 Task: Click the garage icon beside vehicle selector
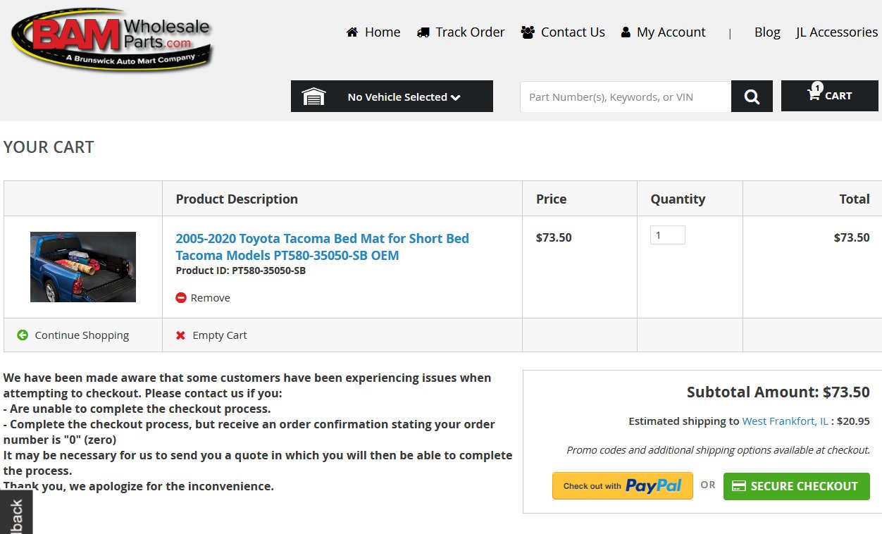coord(313,97)
